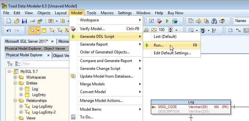The image size is (249, 121).
Task: Click green Generate DDL toolbar arrow
Action: [167, 21]
